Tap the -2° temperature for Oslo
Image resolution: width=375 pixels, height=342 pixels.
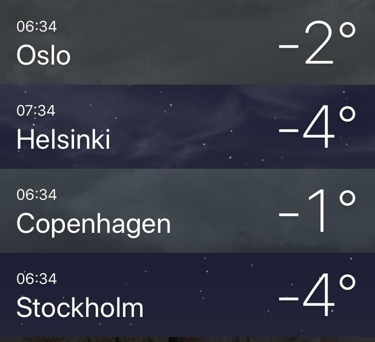317,43
